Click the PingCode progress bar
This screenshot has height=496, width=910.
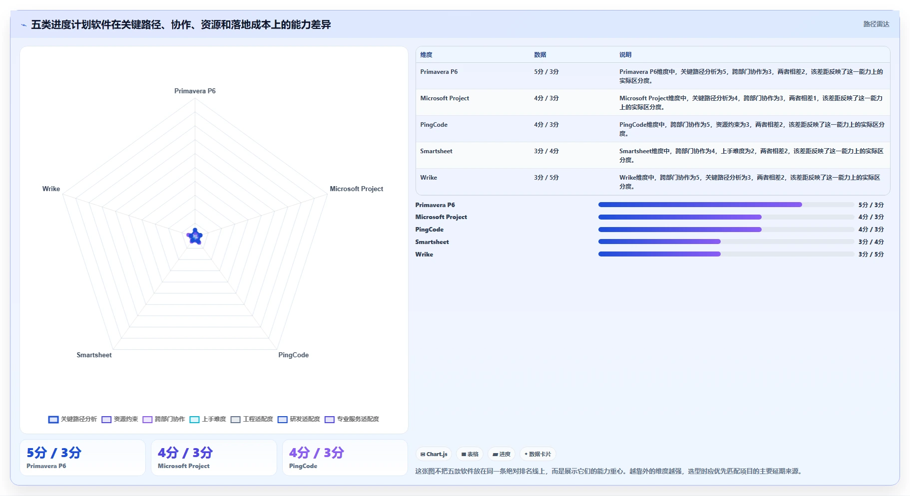click(x=726, y=230)
